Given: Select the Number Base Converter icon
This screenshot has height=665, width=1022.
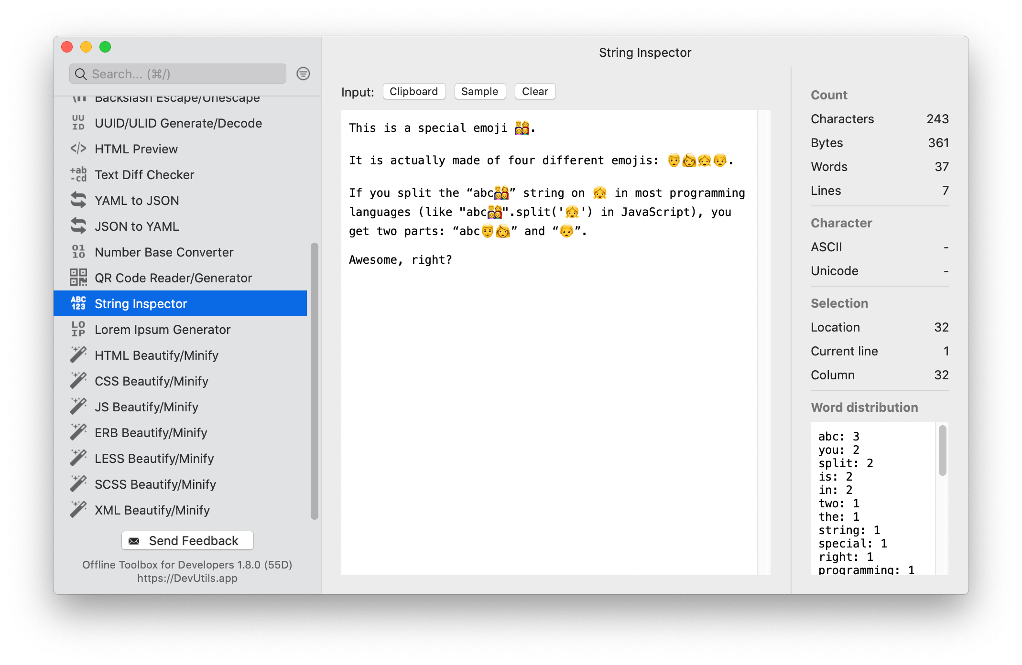Looking at the screenshot, I should point(78,252).
